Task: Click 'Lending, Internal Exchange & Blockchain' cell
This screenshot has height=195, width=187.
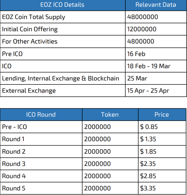Action: point(61,78)
